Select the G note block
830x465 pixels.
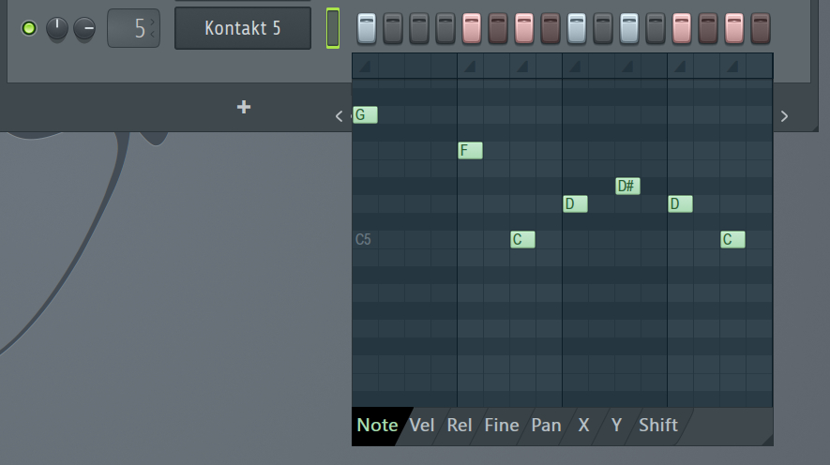(365, 115)
